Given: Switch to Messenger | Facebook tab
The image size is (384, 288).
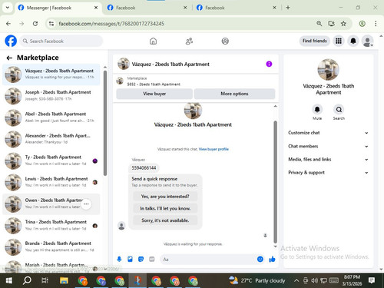Looking at the screenshot, I should (58, 8).
